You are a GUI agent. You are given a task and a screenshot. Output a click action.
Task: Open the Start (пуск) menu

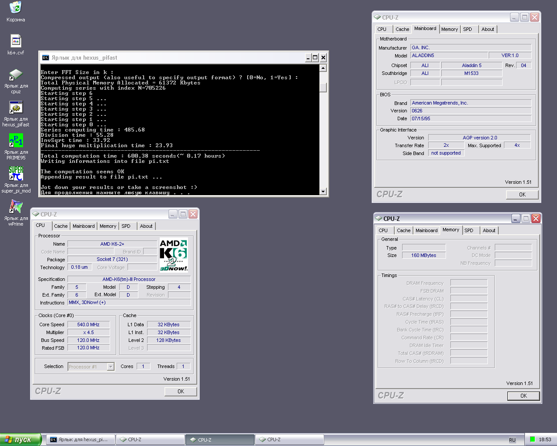click(x=21, y=439)
